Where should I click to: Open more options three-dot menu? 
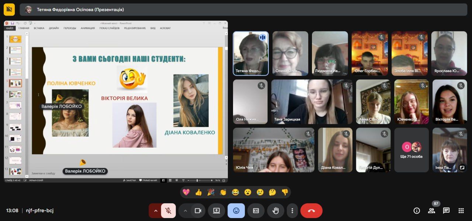coord(292,211)
